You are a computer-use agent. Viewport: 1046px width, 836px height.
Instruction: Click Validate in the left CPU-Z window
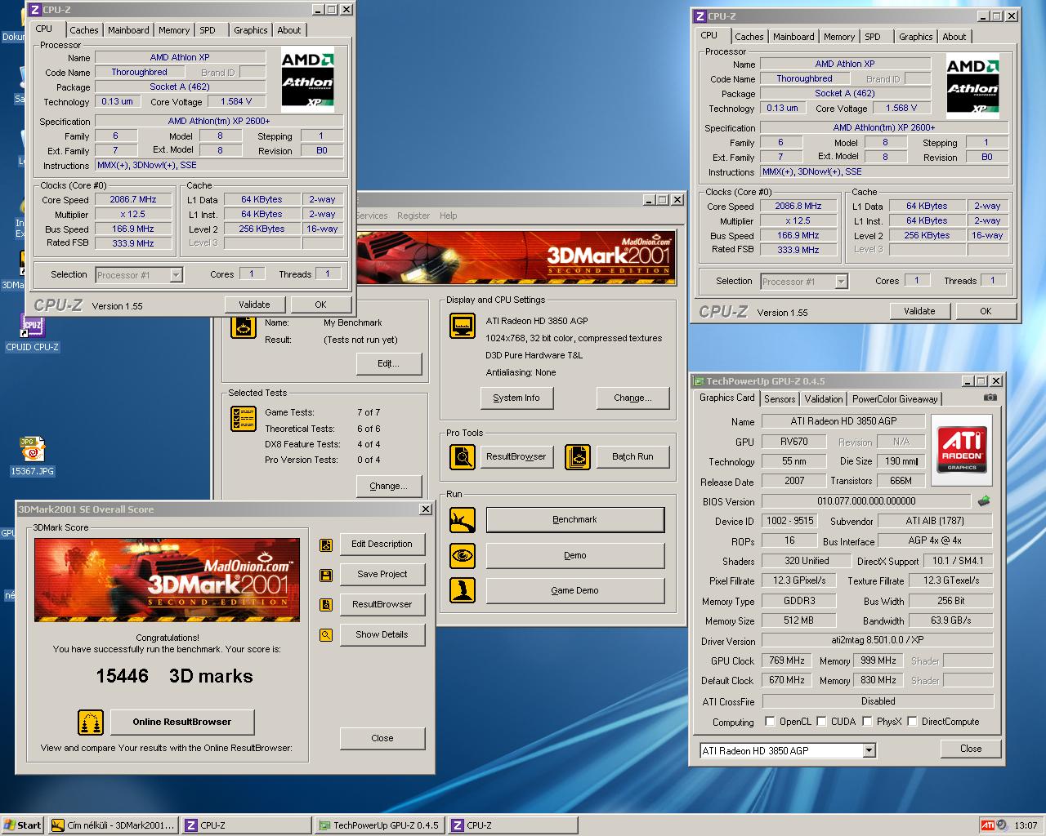(254, 305)
